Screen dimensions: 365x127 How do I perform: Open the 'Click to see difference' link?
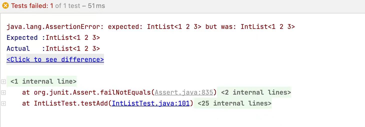55,60
